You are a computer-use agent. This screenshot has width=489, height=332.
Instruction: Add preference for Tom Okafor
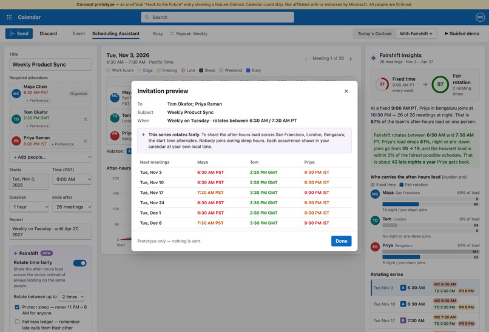(x=38, y=126)
